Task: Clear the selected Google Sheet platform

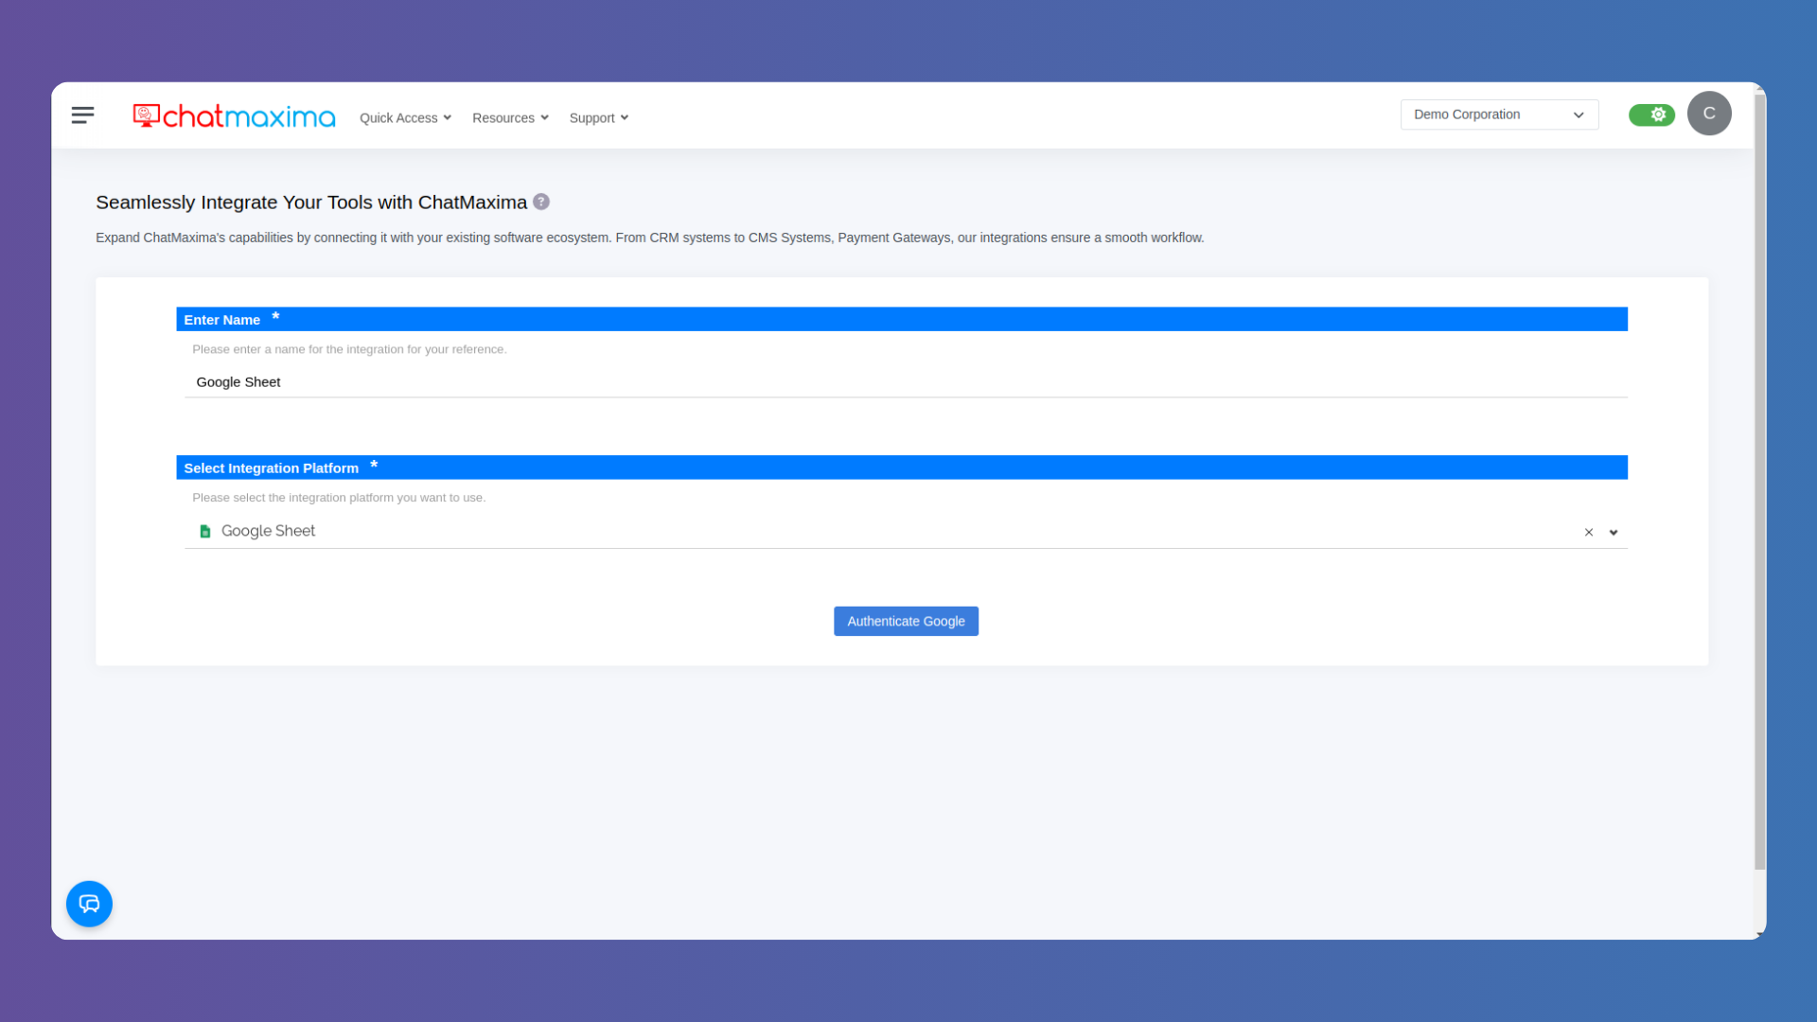Action: click(1587, 532)
